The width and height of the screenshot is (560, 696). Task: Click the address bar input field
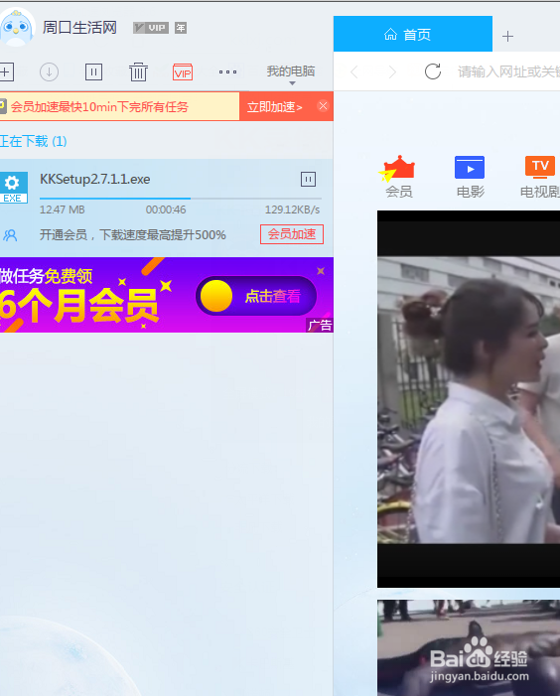click(x=508, y=71)
